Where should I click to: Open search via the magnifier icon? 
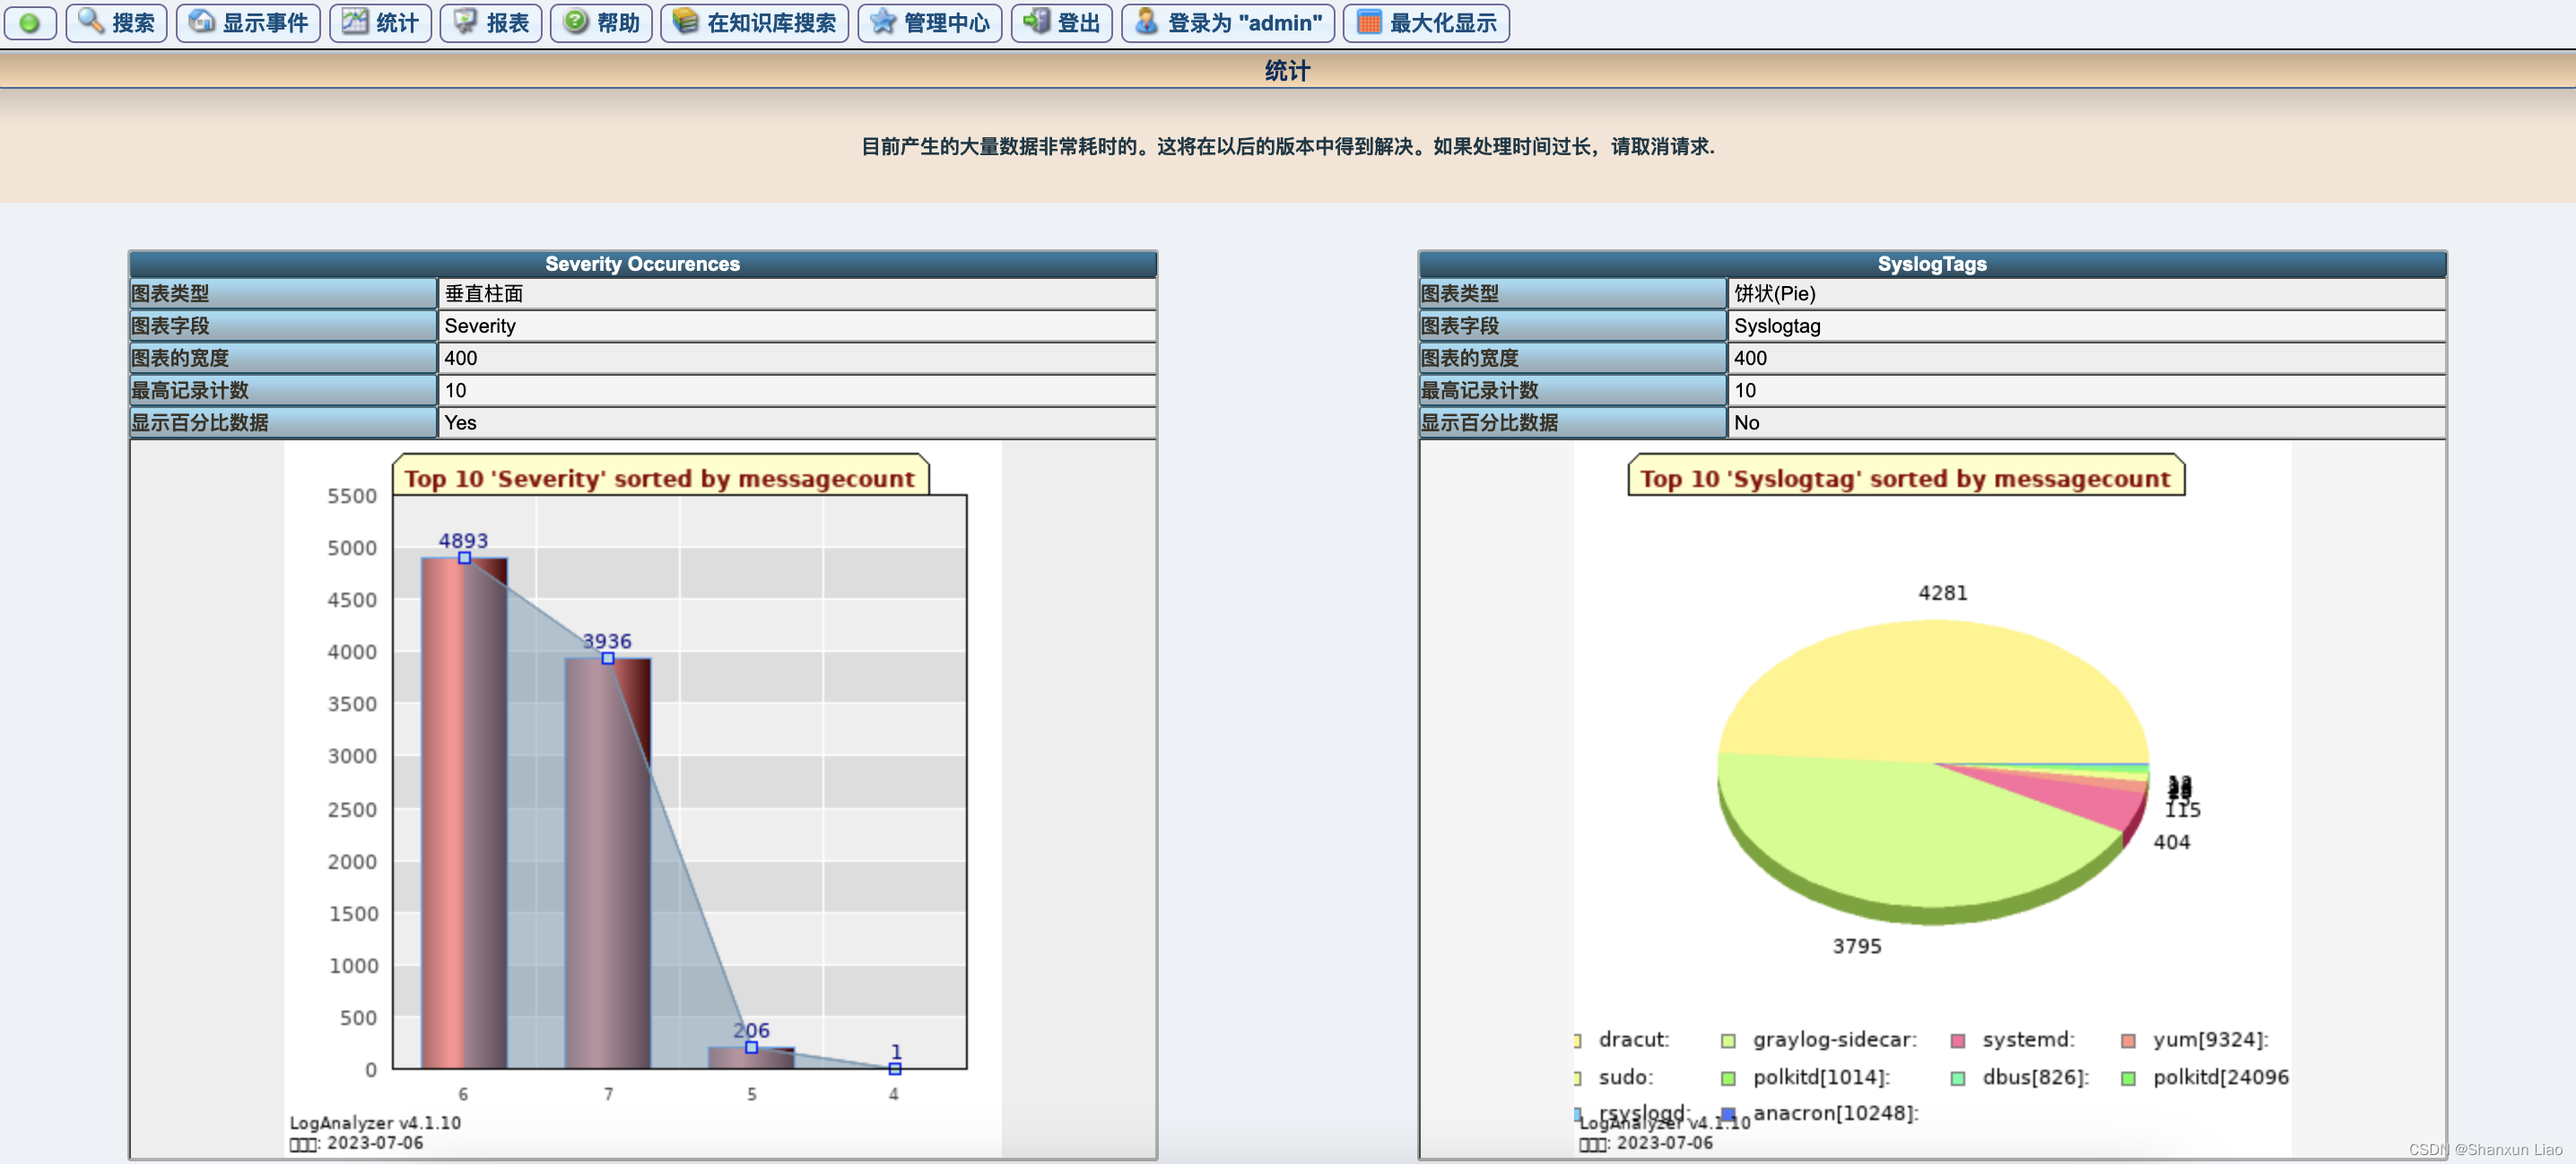point(90,23)
